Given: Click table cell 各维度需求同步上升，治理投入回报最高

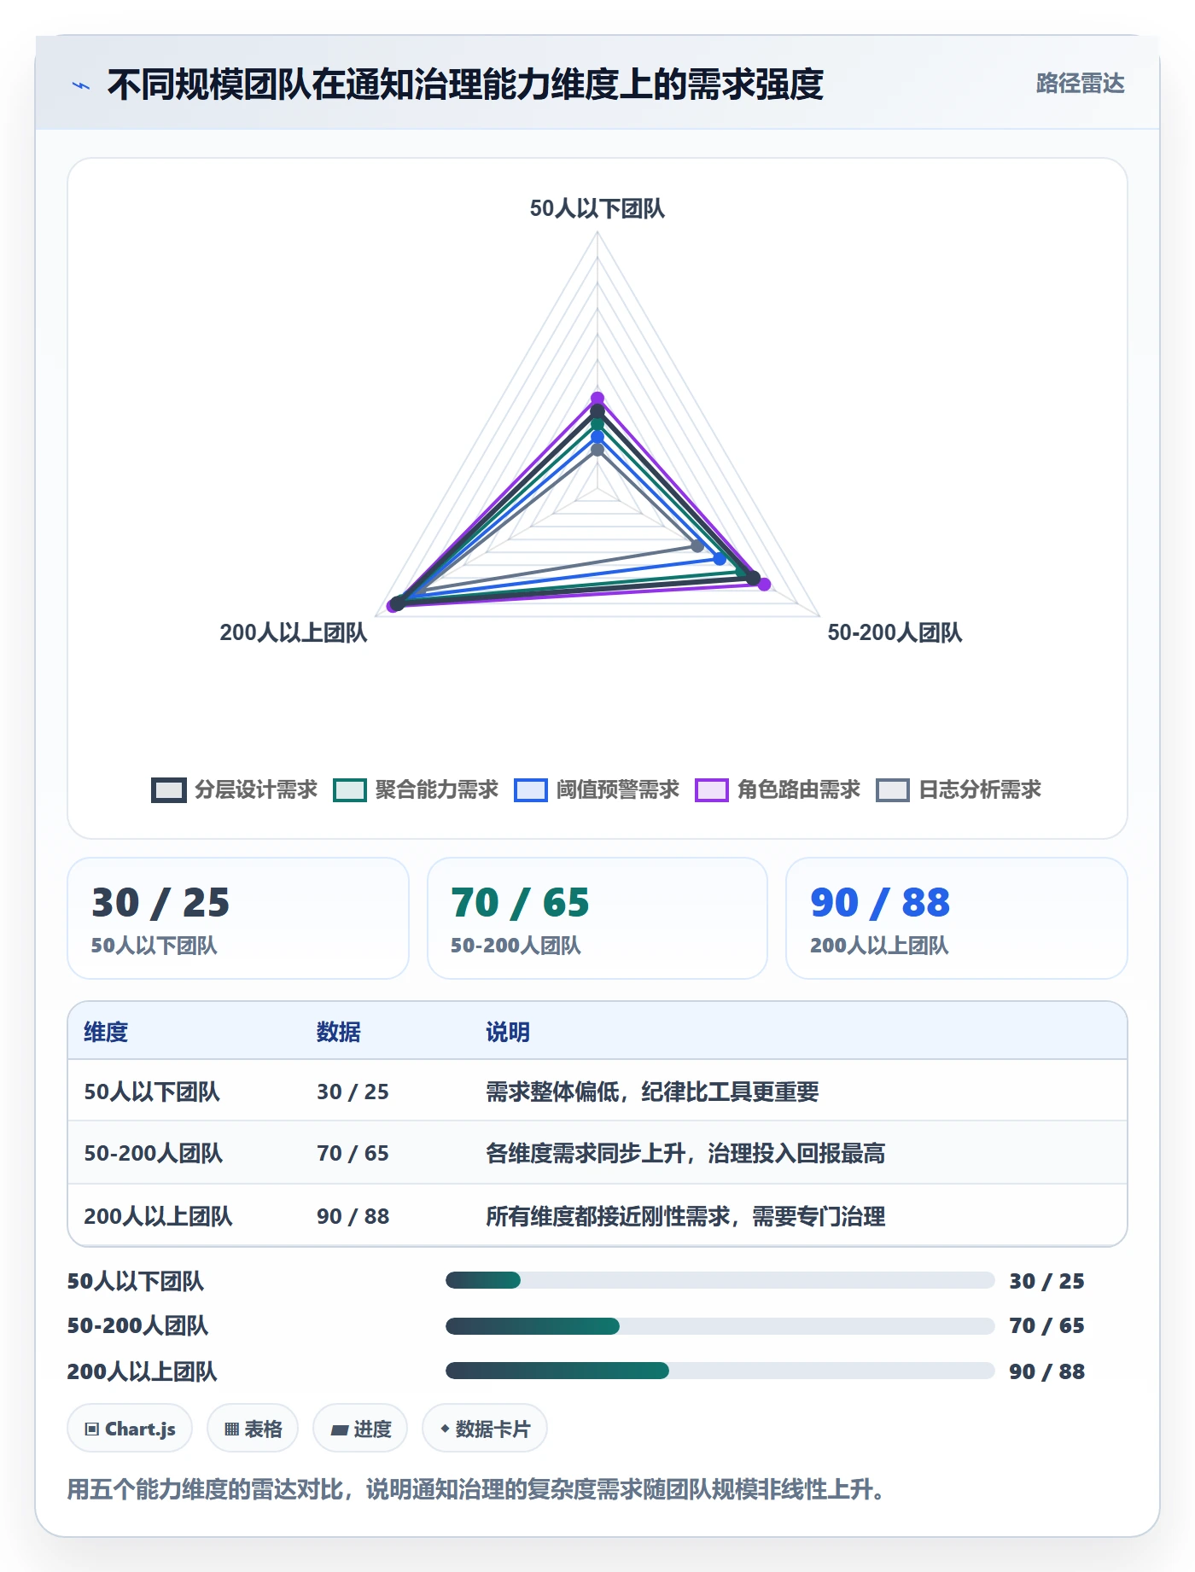Looking at the screenshot, I should [685, 1153].
